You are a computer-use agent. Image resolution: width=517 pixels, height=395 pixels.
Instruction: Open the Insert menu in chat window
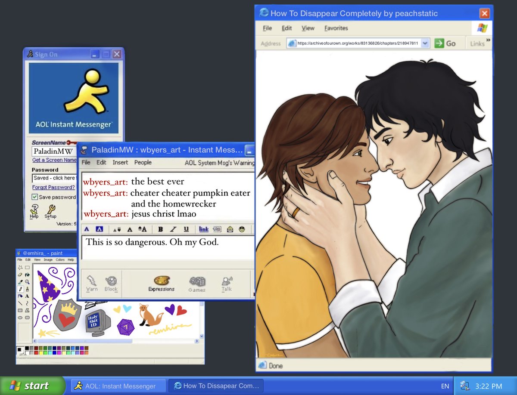pos(120,162)
